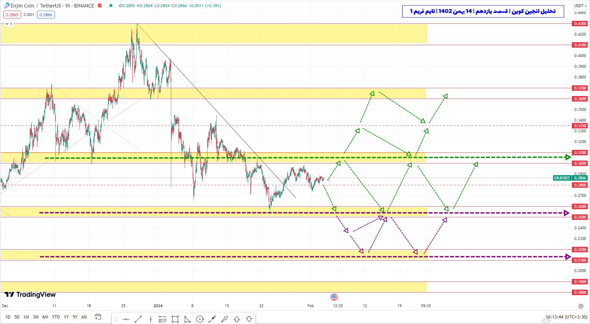Switch range to YTD

pos(56,317)
